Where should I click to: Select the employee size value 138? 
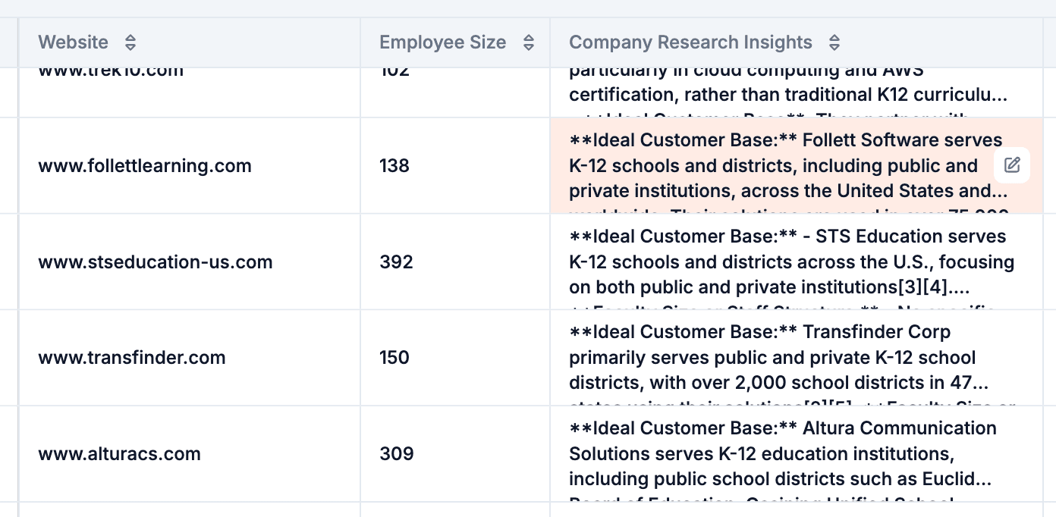click(394, 166)
